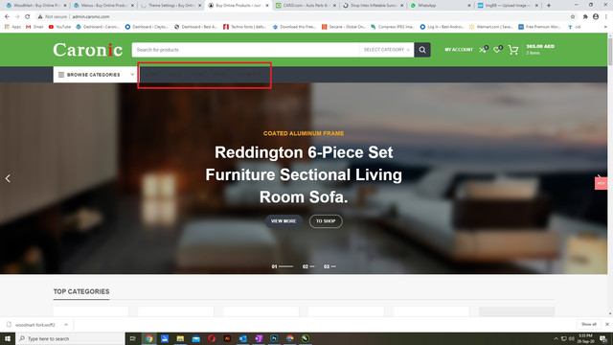Viewport: 613px width, 345px height.
Task: Open OneNote from taskbar
Action: click(x=259, y=338)
